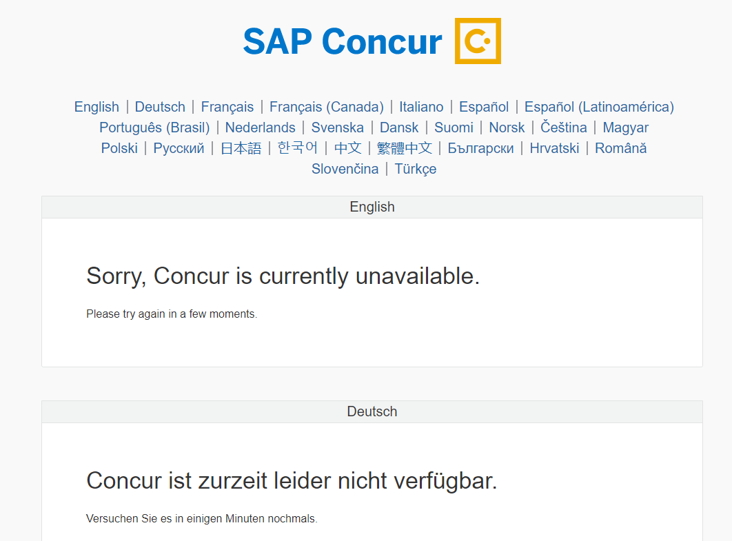Choose Nederlands as the language

(x=261, y=127)
